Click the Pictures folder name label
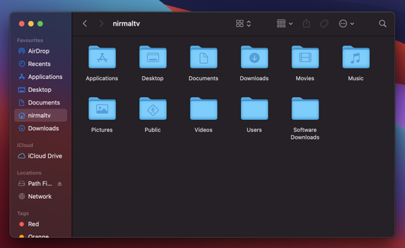The image size is (405, 248). click(102, 130)
